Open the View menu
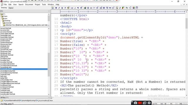The width and height of the screenshot is (188, 105). point(15,4)
